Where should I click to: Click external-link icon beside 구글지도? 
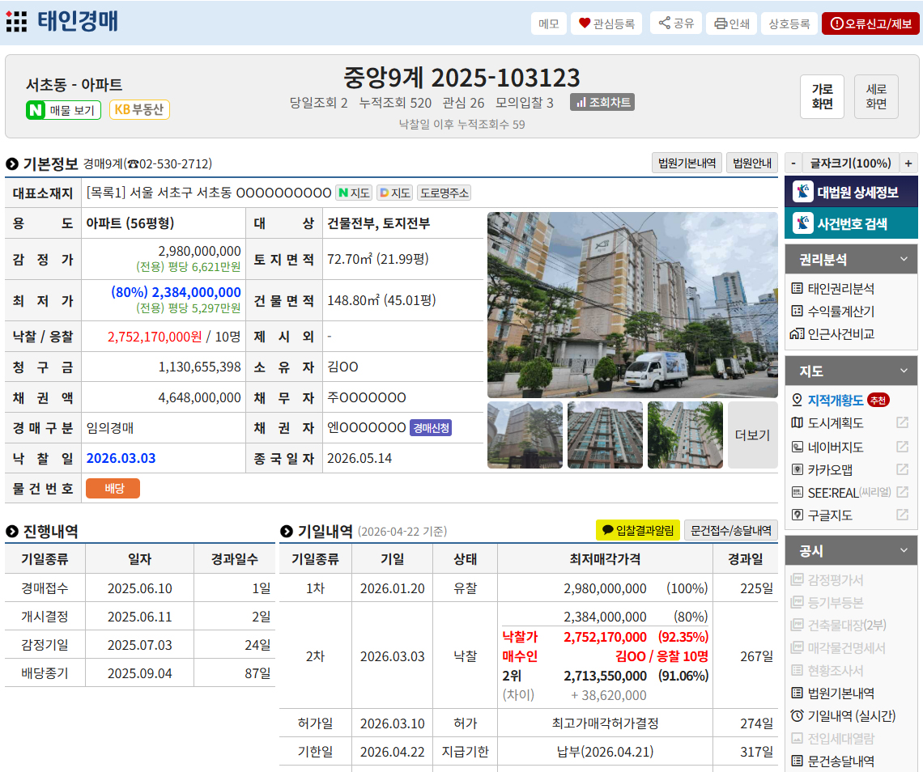[x=903, y=515]
